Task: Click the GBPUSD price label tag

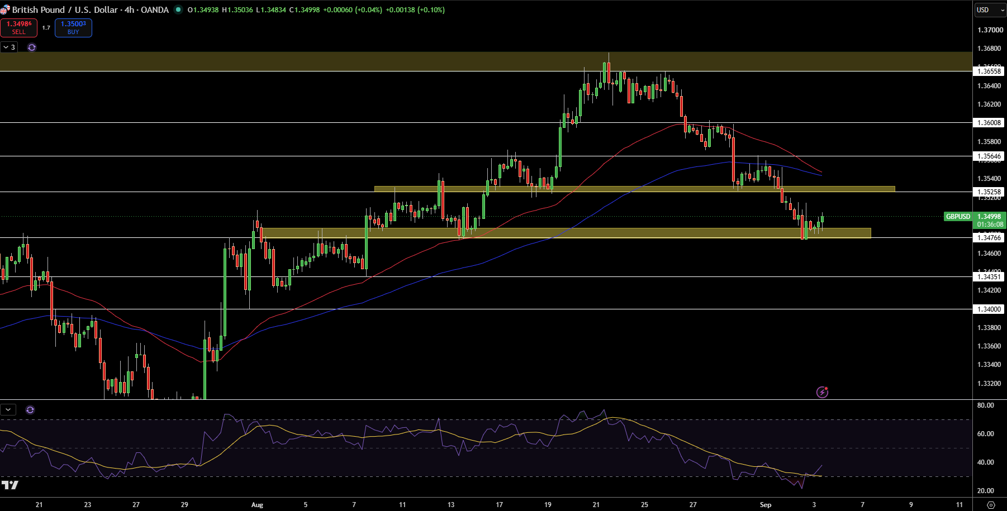Action: click(x=958, y=217)
